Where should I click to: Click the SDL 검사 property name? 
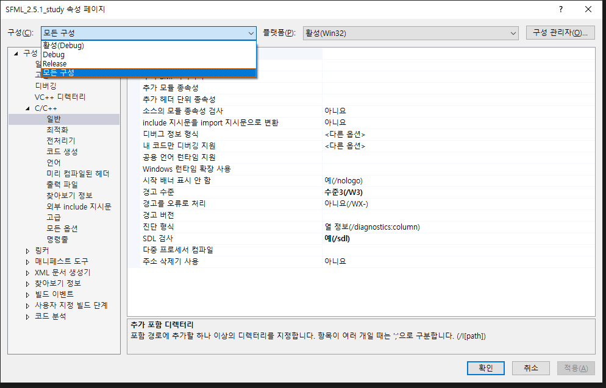point(158,238)
